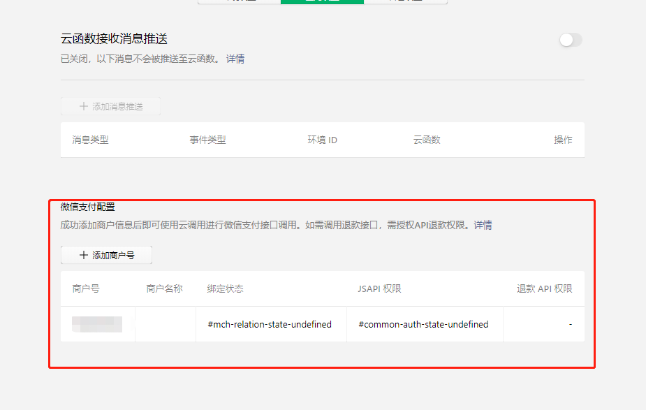The height and width of the screenshot is (410, 646).
Task: Click the blurred merchant number cell
Action: click(x=97, y=324)
